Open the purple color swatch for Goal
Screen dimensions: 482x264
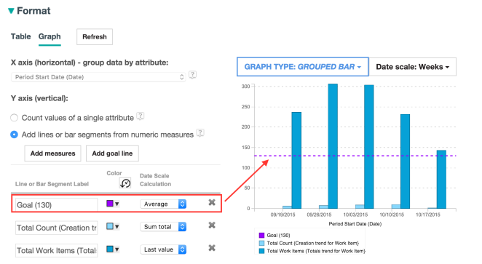click(113, 204)
